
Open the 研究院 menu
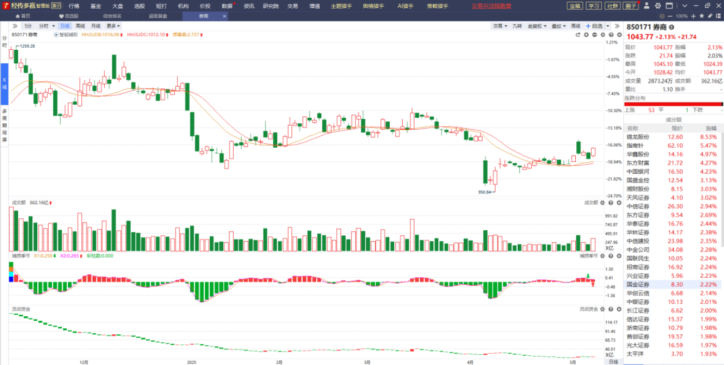(271, 6)
